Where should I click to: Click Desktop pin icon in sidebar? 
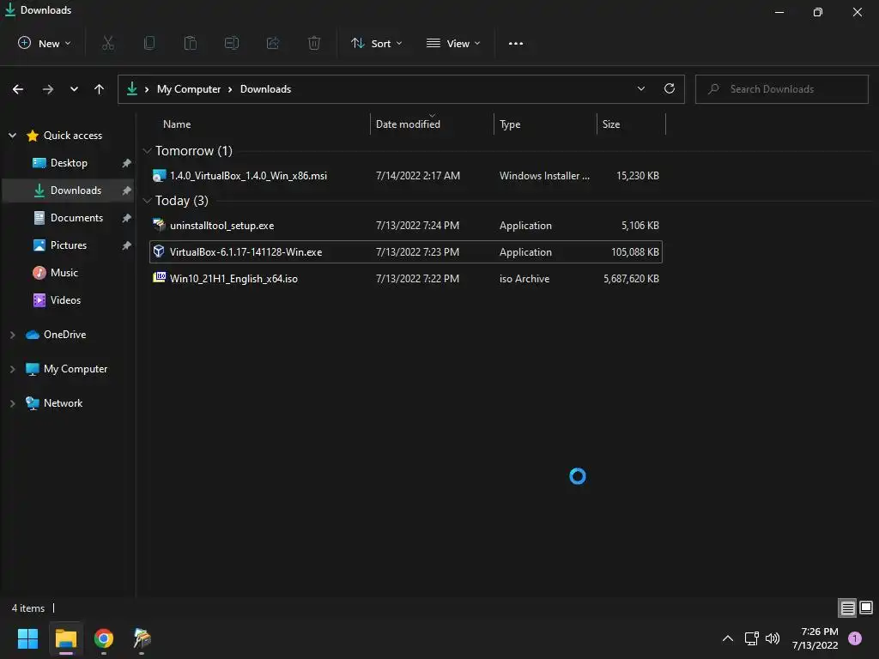[x=127, y=163]
